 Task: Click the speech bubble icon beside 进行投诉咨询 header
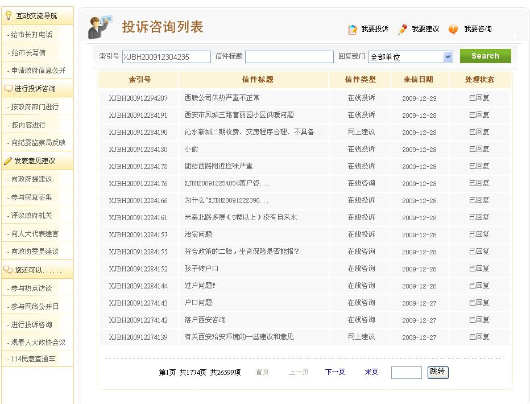(8, 89)
